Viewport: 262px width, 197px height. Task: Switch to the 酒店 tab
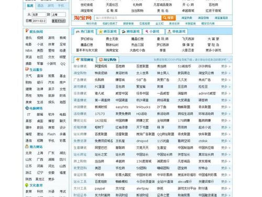[40, 6]
